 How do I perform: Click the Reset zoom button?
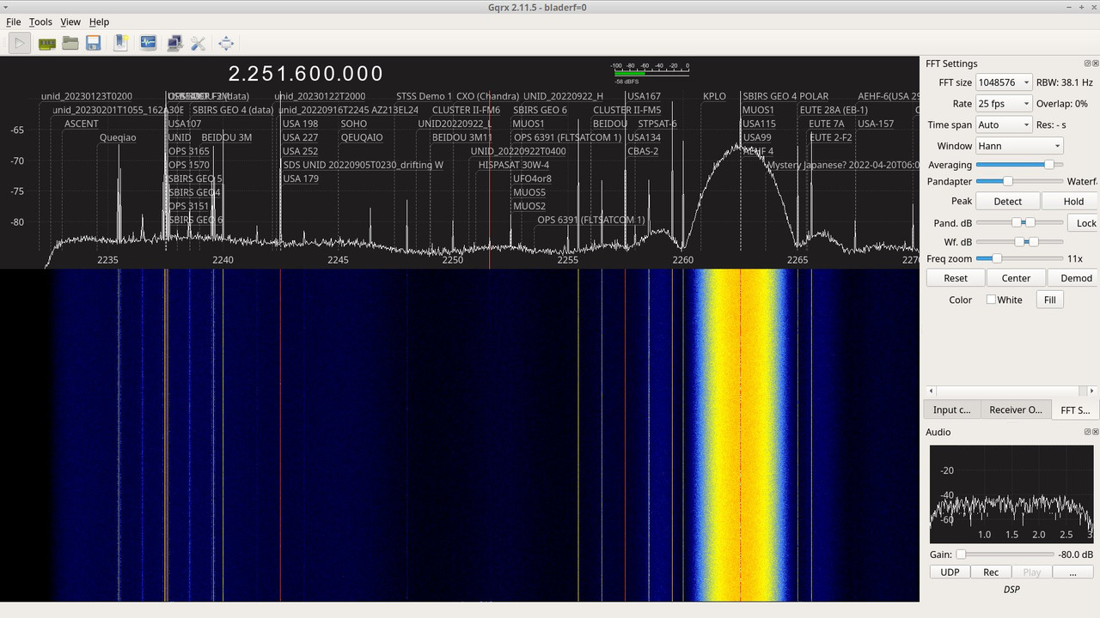[x=956, y=278]
